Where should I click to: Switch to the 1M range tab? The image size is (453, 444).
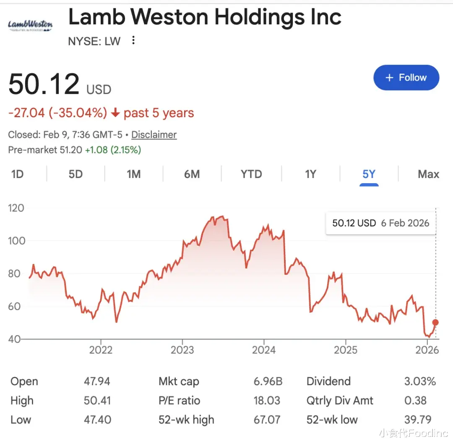pos(133,174)
